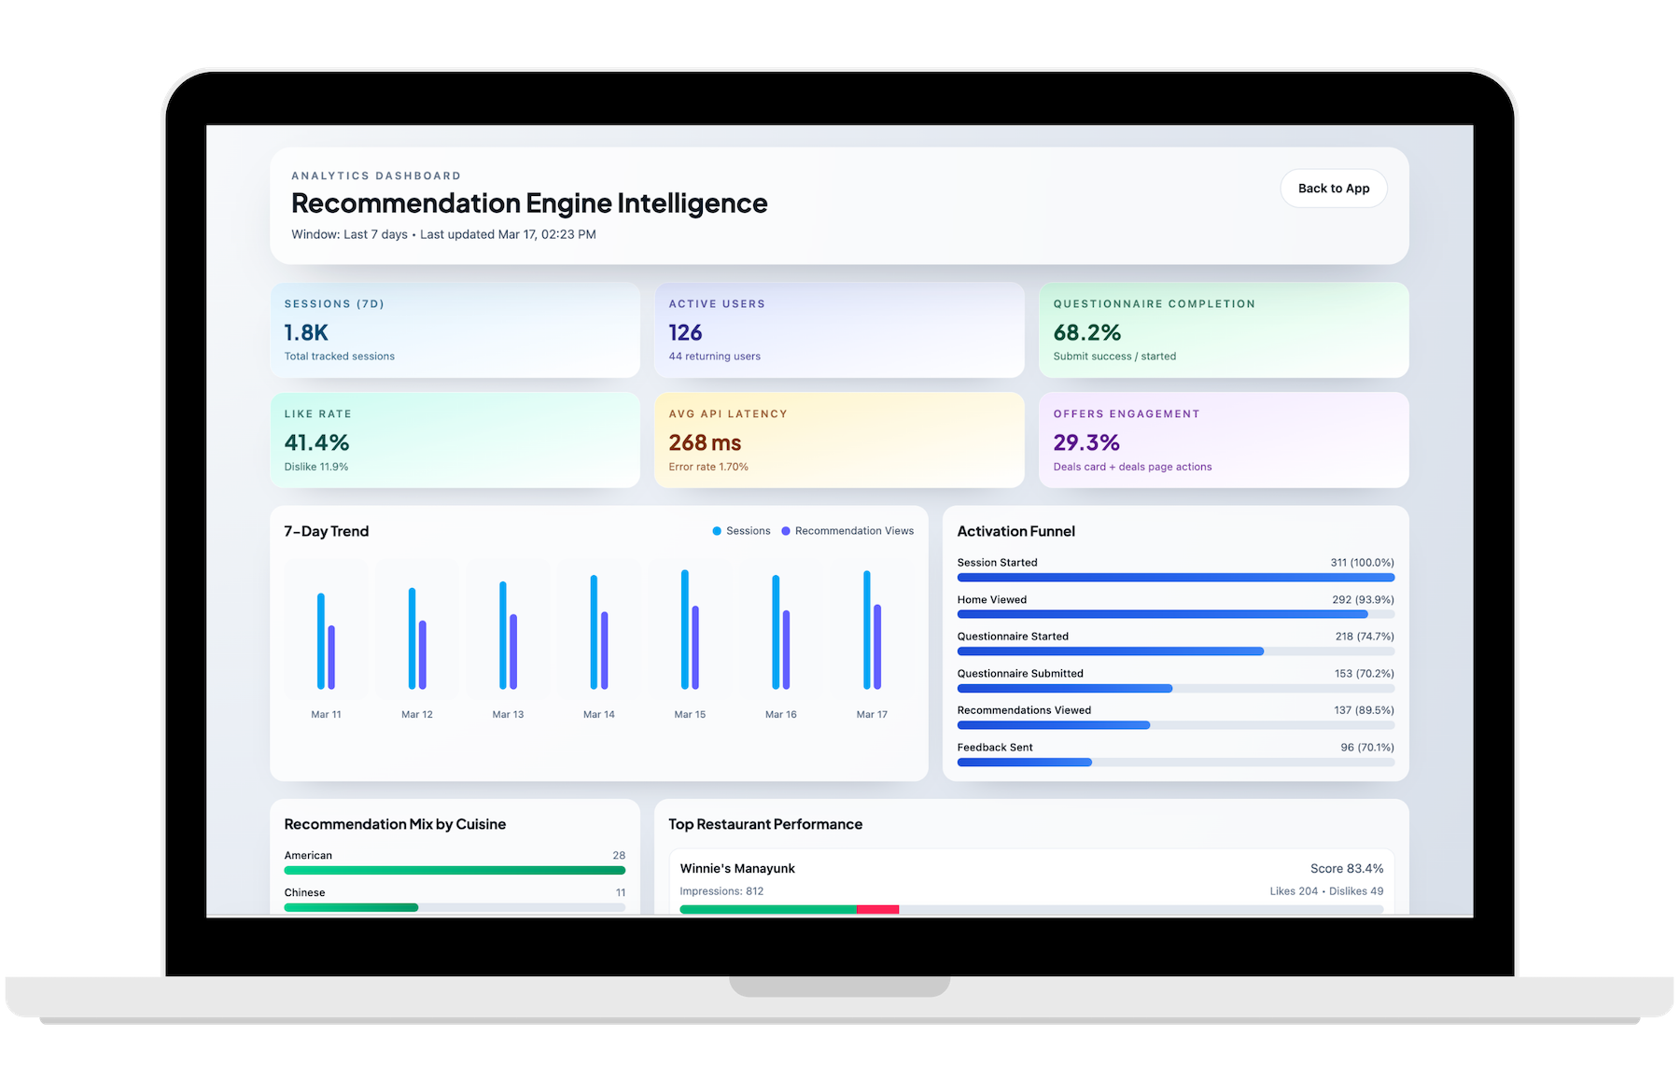The width and height of the screenshot is (1680, 1092).
Task: Select the Questionnaire Completion card
Action: (x=1223, y=330)
